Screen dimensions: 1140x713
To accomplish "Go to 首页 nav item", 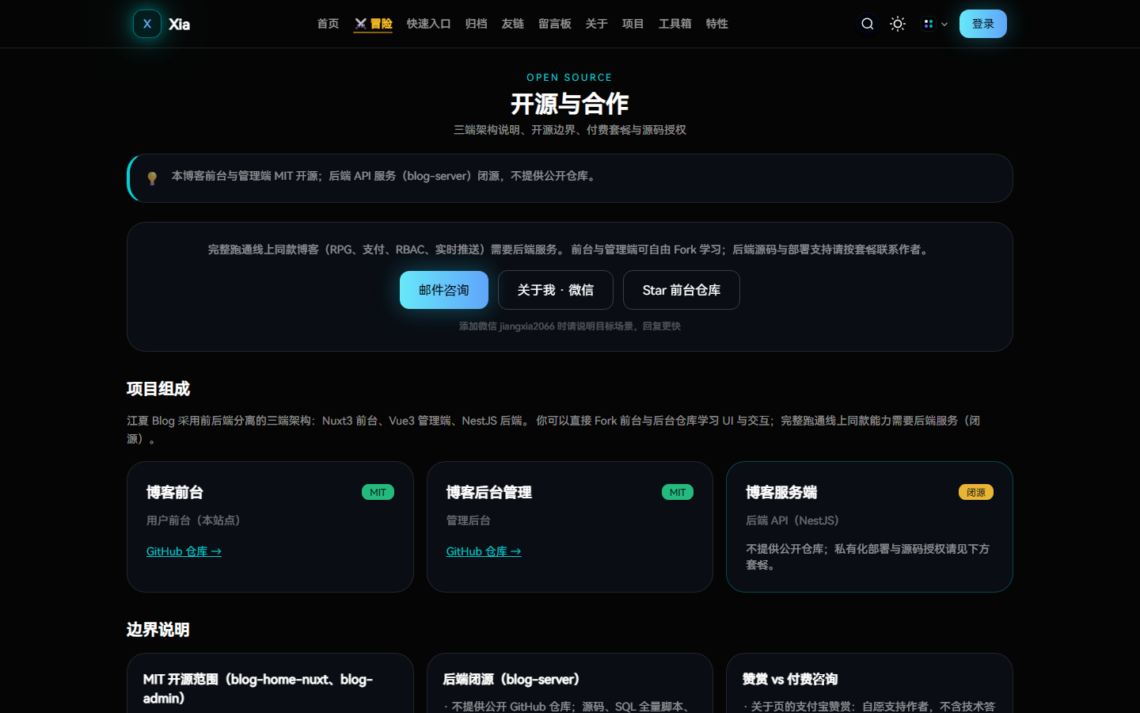I will pyautogui.click(x=328, y=24).
